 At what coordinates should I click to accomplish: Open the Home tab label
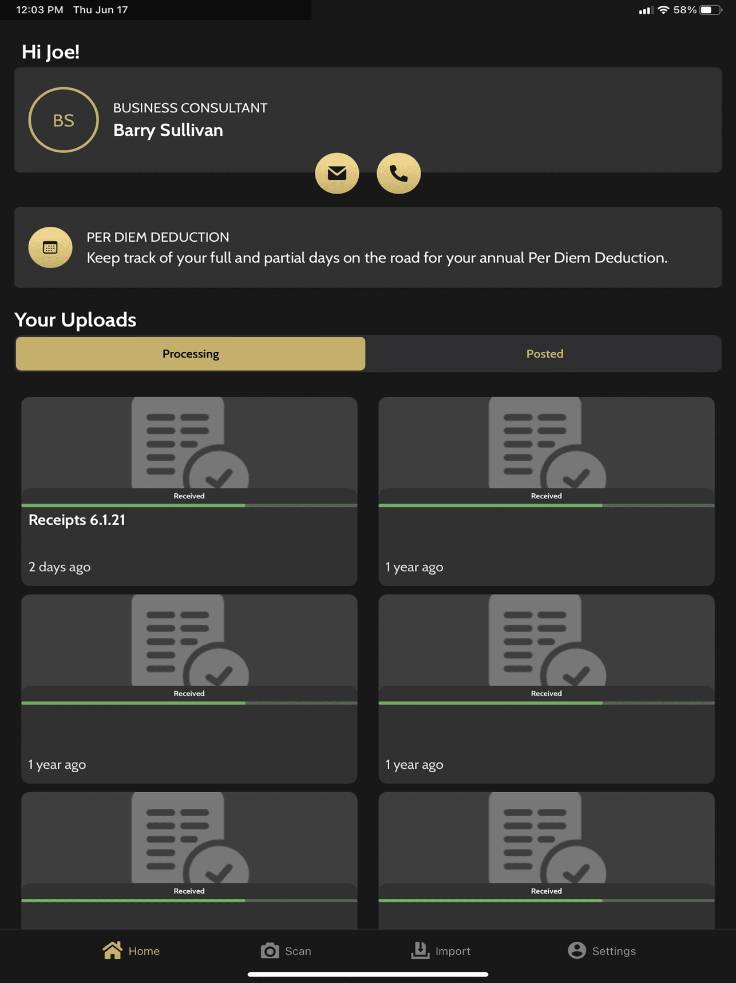point(144,951)
